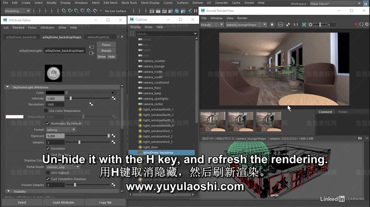The height and width of the screenshot is (207, 370).
Task: Click the Color map checker button
Action: pos(114,92)
